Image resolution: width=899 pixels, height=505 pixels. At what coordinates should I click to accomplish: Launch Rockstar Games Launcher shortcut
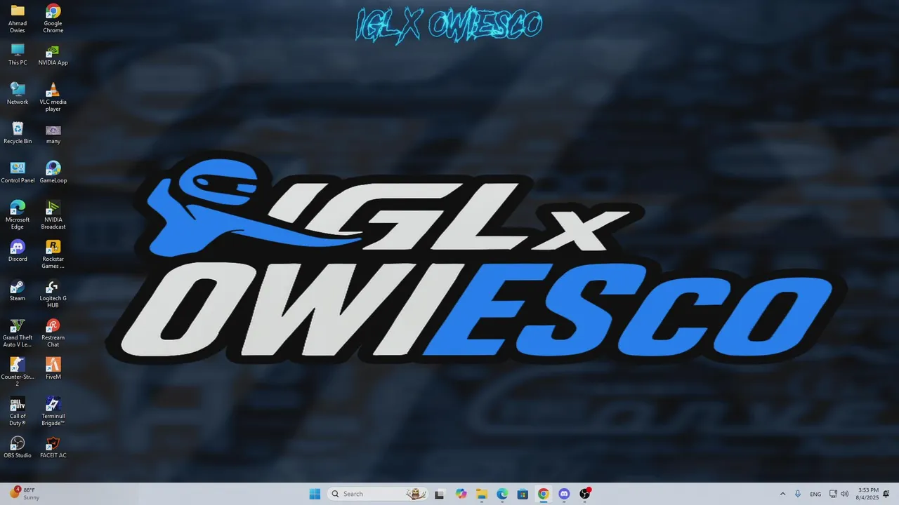click(53, 254)
